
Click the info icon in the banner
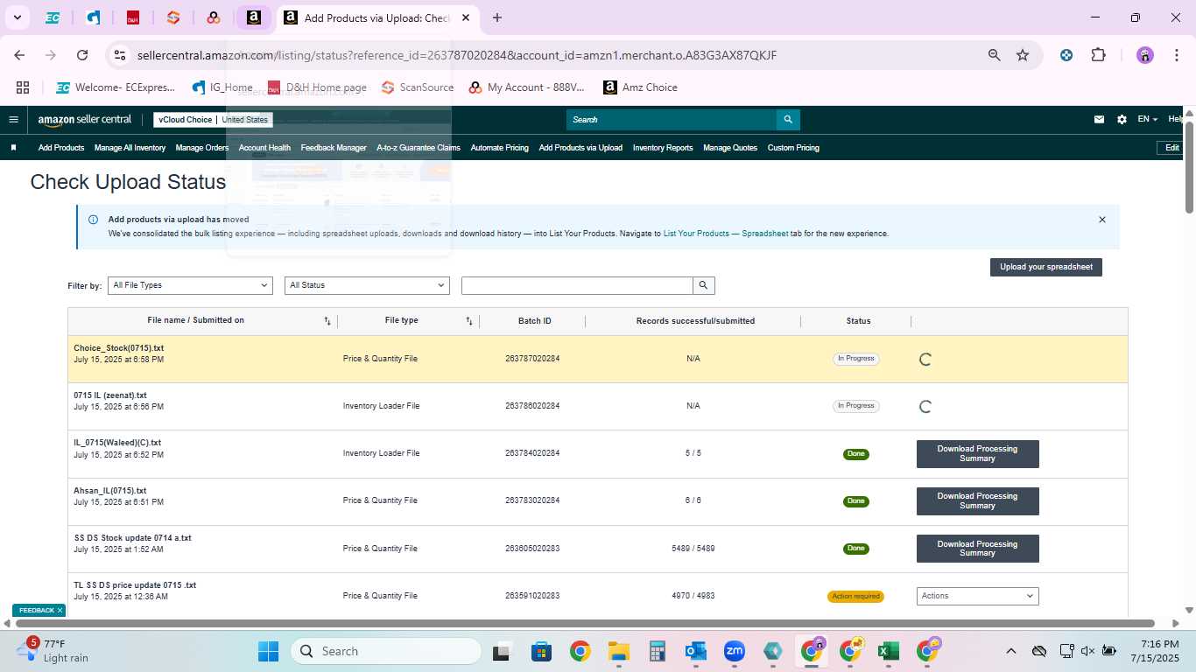coord(94,220)
